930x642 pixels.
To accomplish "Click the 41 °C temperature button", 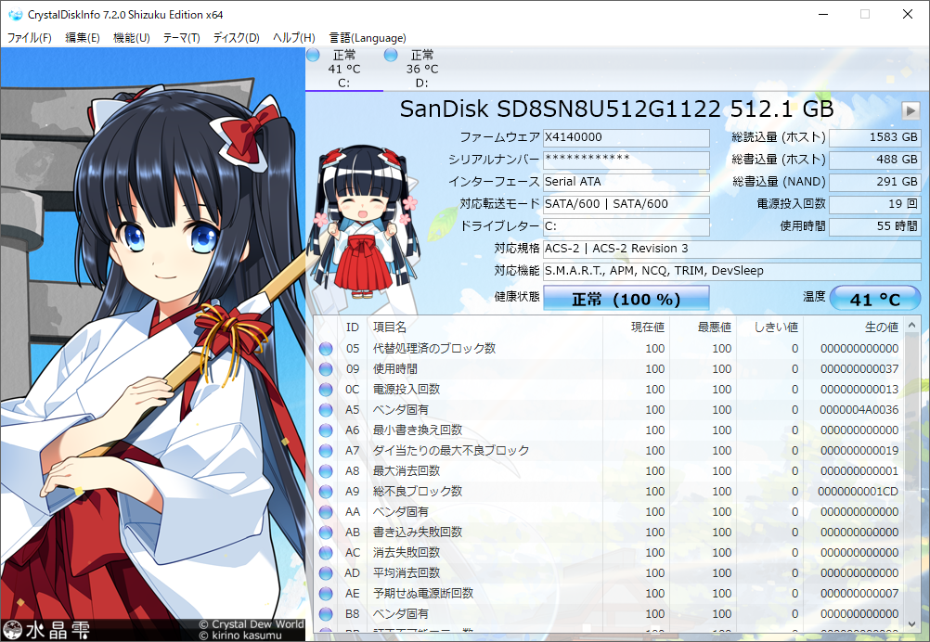I will [x=875, y=298].
